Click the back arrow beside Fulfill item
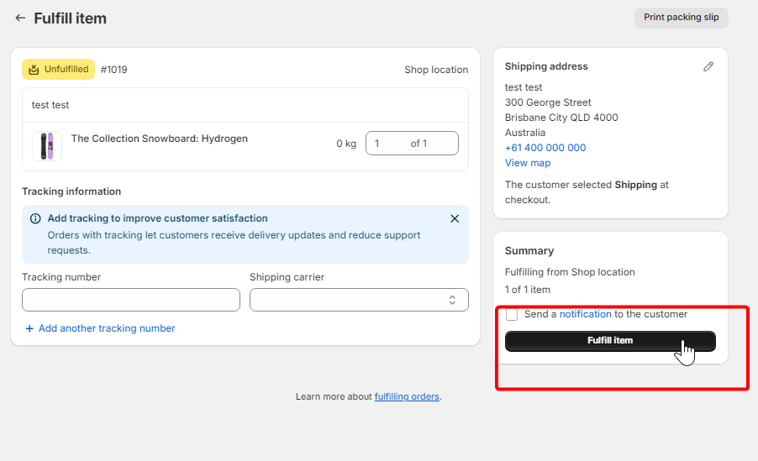 click(20, 18)
